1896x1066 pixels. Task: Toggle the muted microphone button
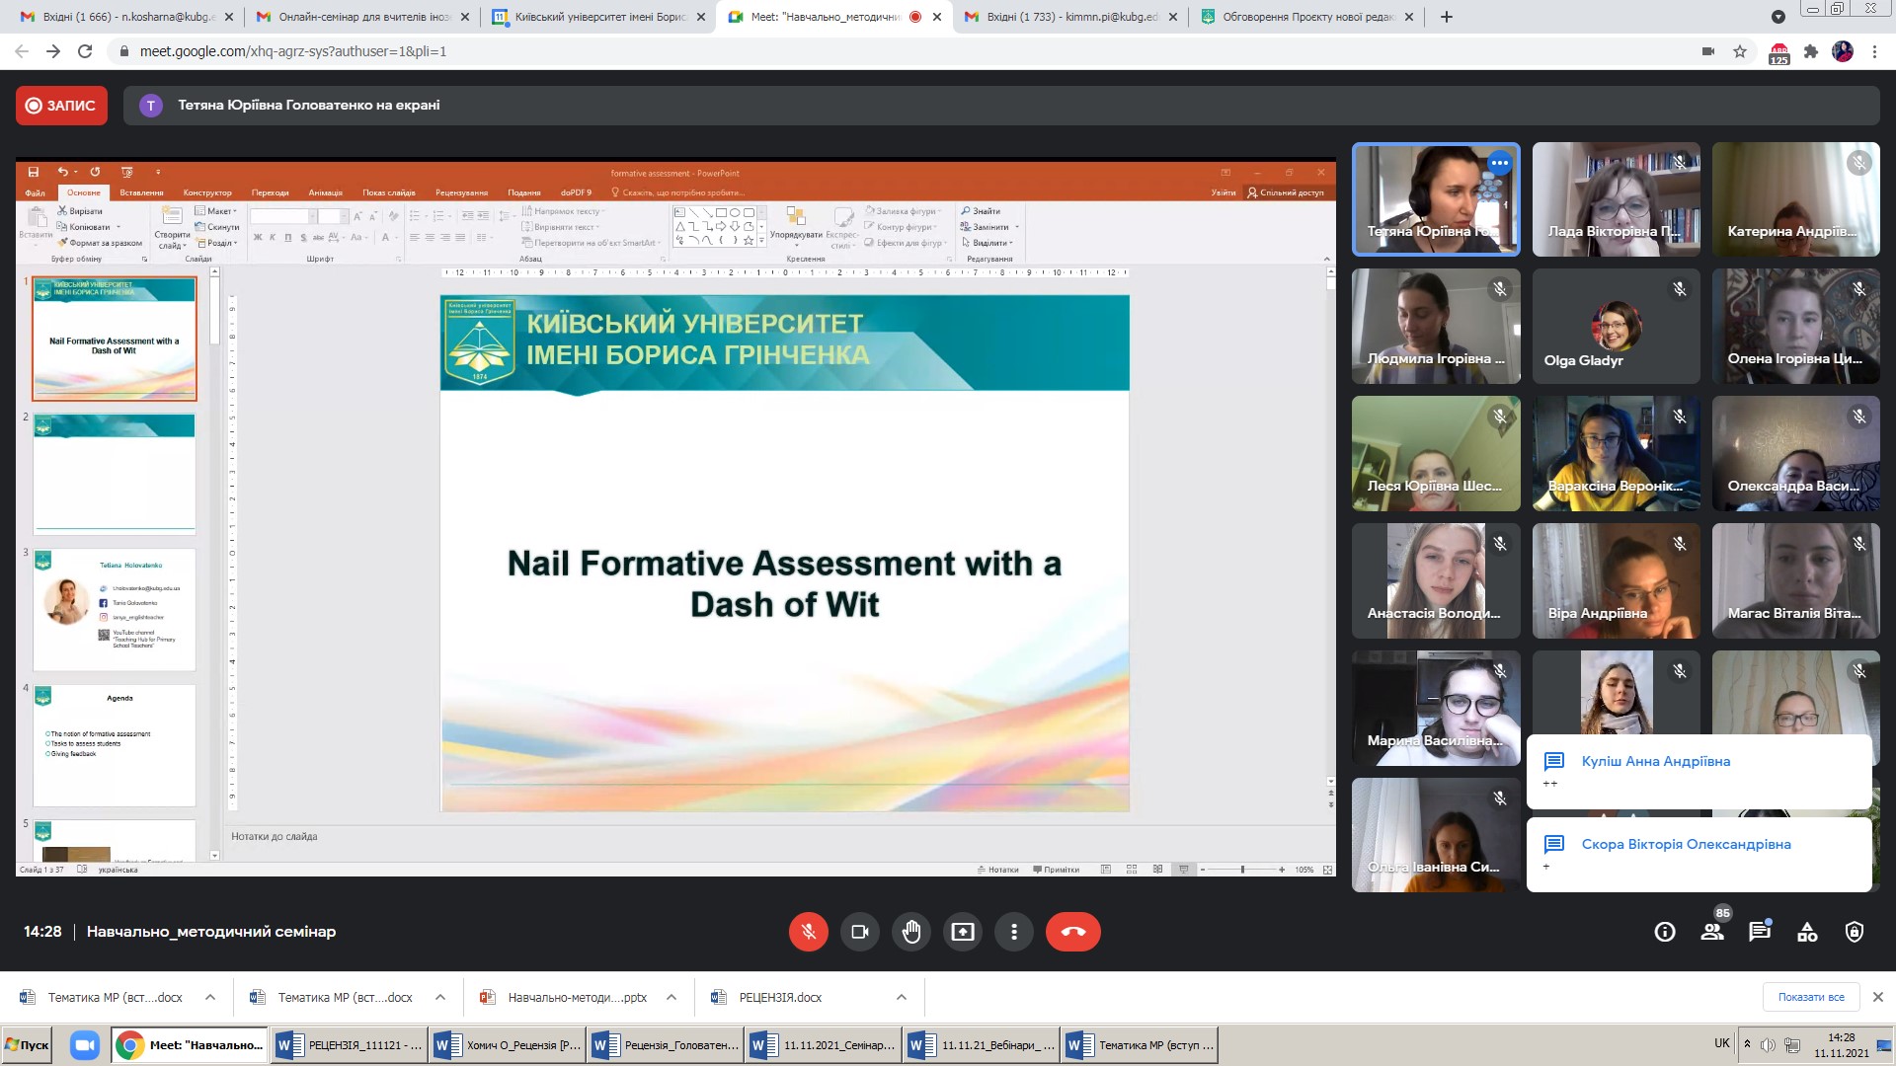pyautogui.click(x=808, y=932)
